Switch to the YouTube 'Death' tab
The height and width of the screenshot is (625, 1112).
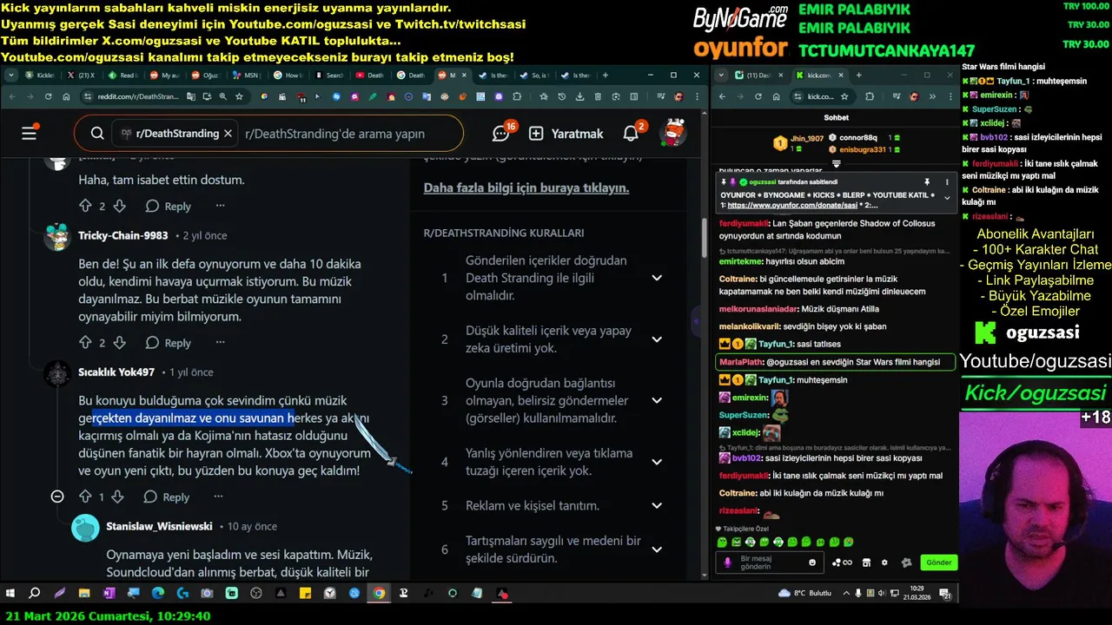370,76
